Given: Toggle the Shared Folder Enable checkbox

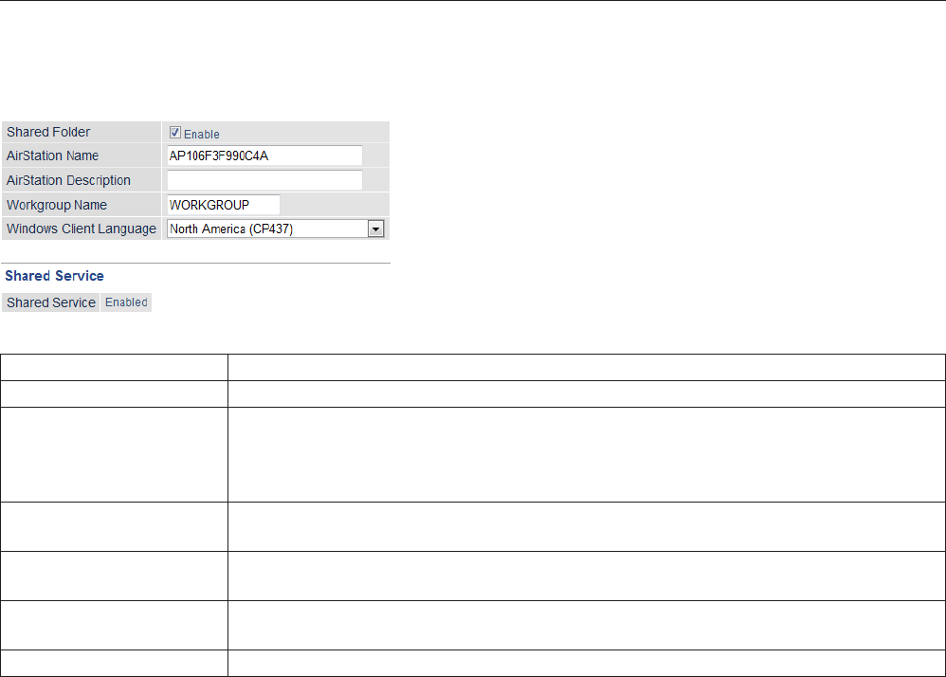Looking at the screenshot, I should coord(174,133).
